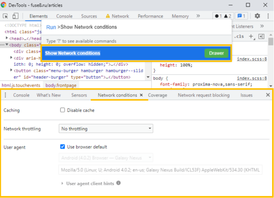
Task: Open the drawer's three-dot more tools menu
Action: pos(5,95)
